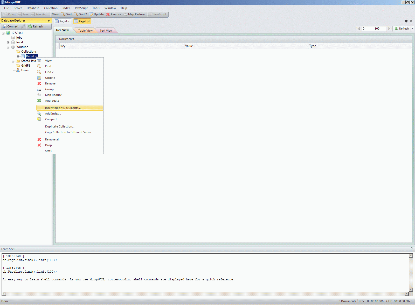415x305 pixels.
Task: Choose Remove from the context menu
Action: click(70, 83)
